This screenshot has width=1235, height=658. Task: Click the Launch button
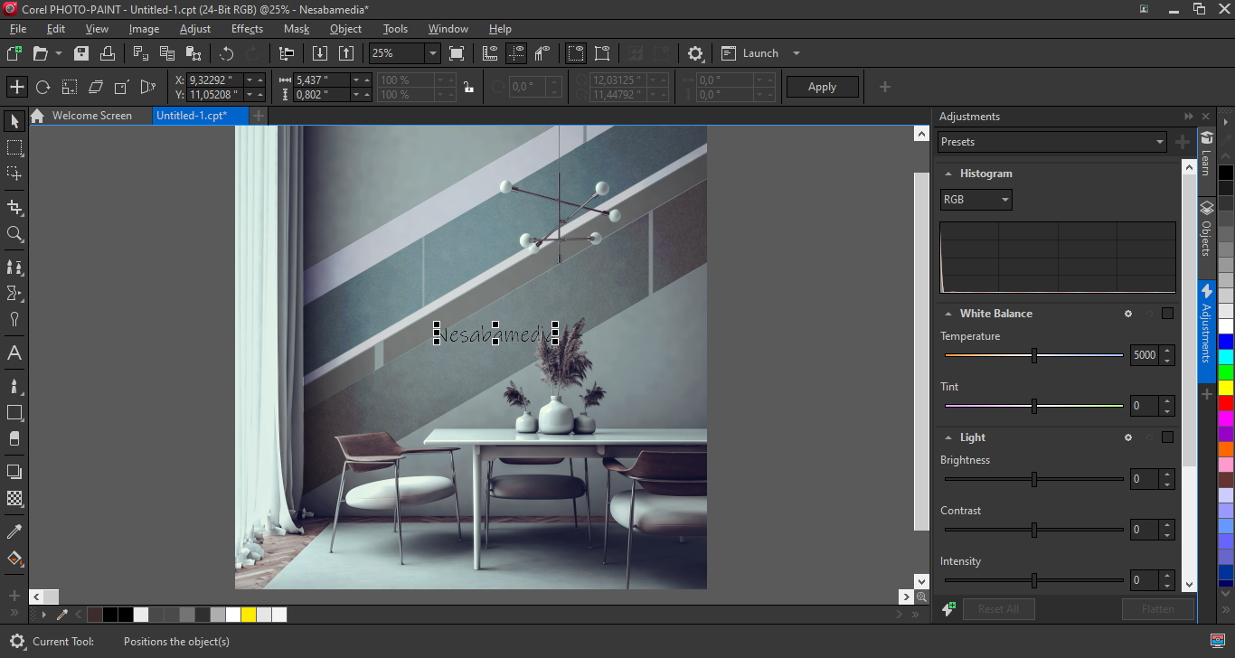[x=759, y=53]
